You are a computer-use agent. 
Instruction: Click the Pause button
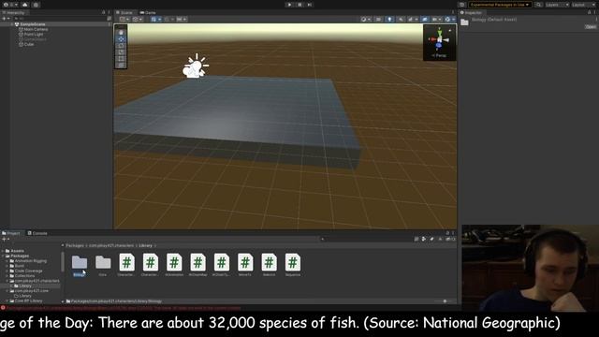coord(299,5)
